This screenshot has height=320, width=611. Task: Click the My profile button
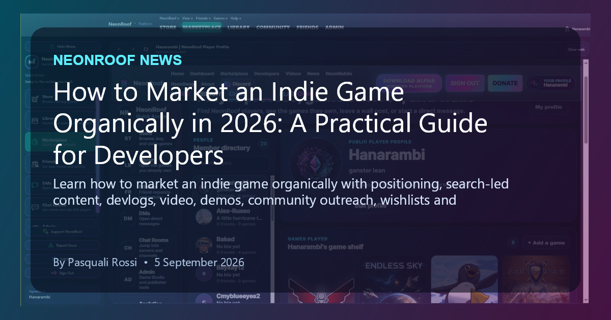pos(548,107)
